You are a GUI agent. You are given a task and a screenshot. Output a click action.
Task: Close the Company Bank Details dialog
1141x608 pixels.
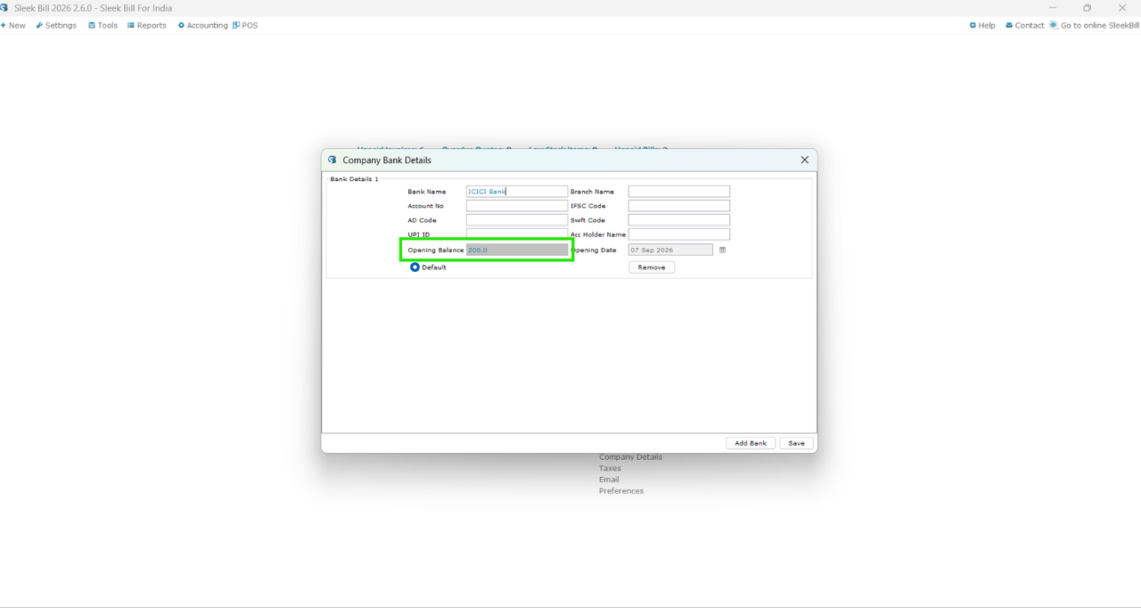coord(805,160)
